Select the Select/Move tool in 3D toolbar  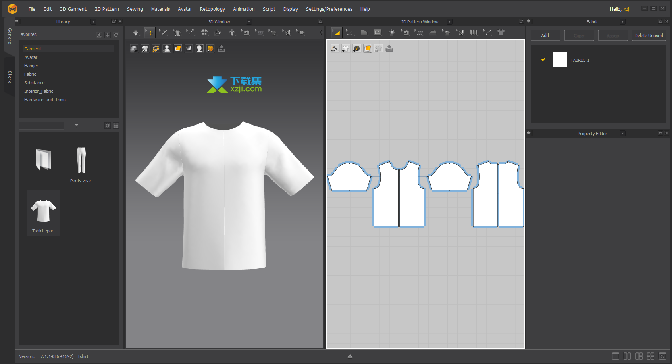click(x=150, y=33)
